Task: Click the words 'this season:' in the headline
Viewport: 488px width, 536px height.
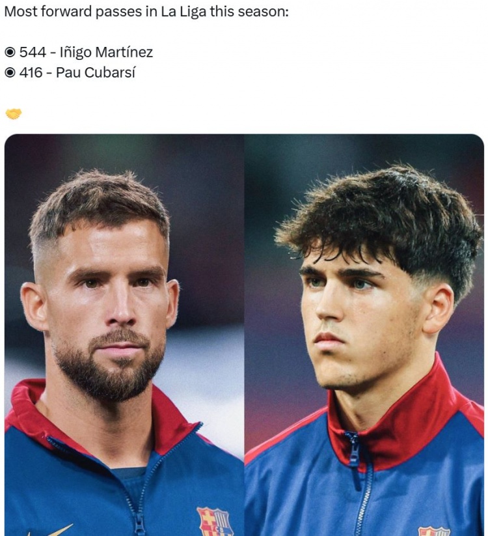Action: [x=249, y=12]
